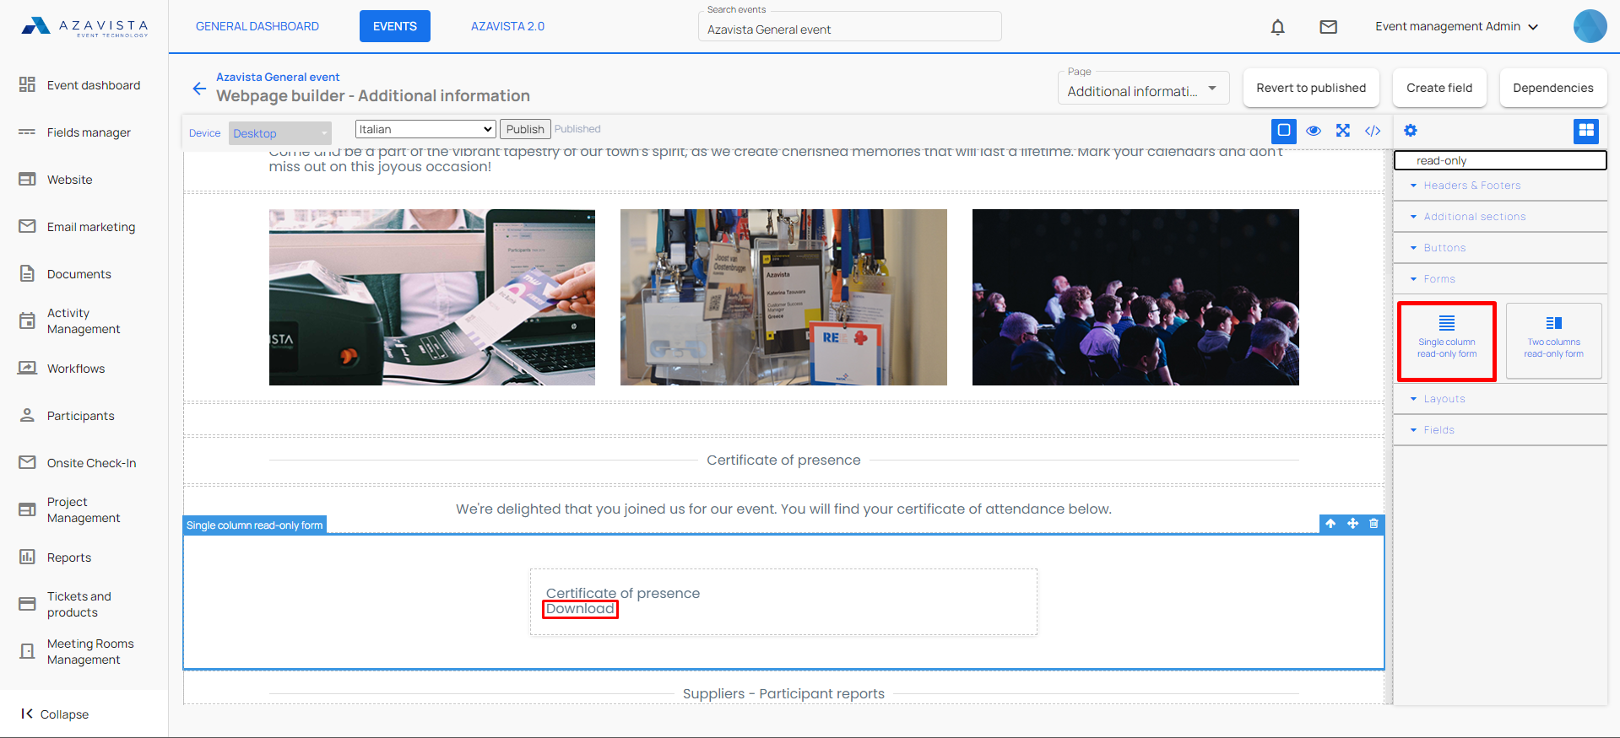The image size is (1620, 738).
Task: View code with brackets icon
Action: [1373, 131]
